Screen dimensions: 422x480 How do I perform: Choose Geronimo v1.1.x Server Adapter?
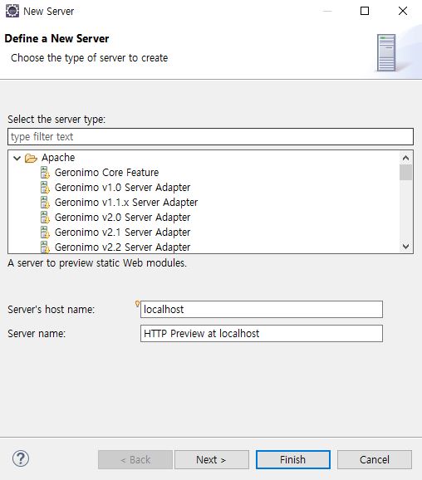[x=126, y=203]
